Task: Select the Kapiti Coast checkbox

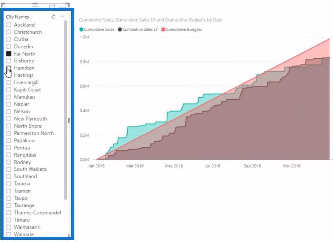Action: (x=9, y=90)
